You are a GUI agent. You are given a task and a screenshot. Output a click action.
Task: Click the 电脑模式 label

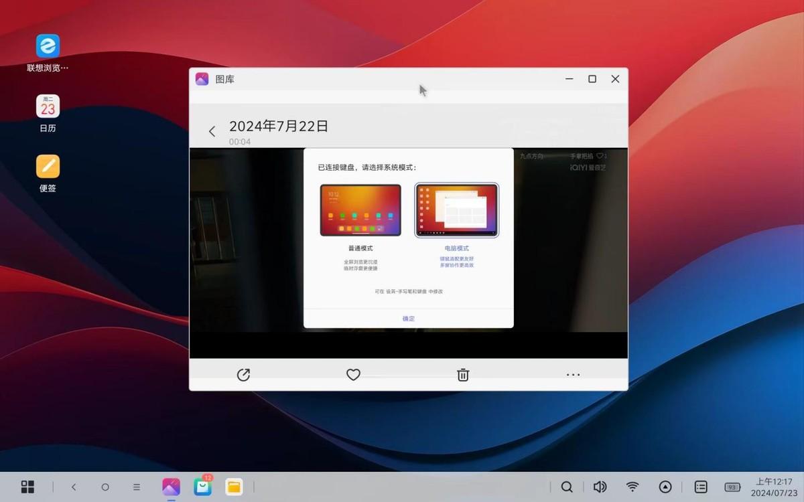point(456,248)
